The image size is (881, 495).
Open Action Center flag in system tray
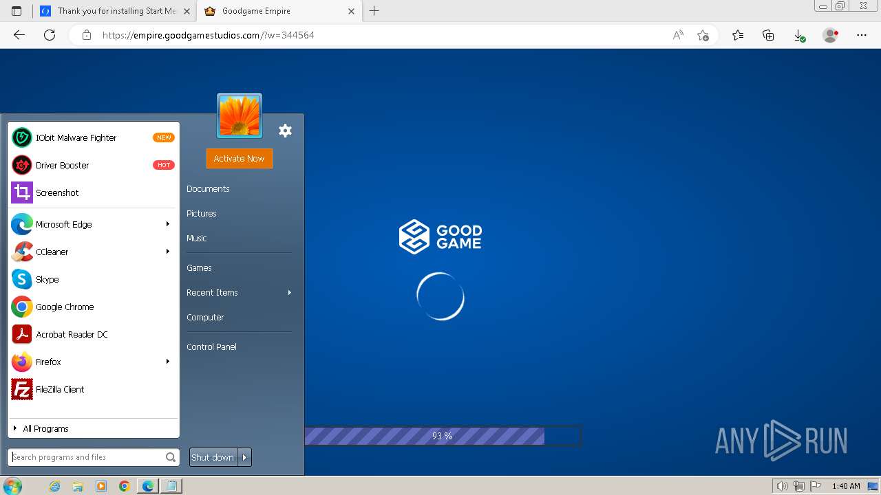(x=816, y=486)
